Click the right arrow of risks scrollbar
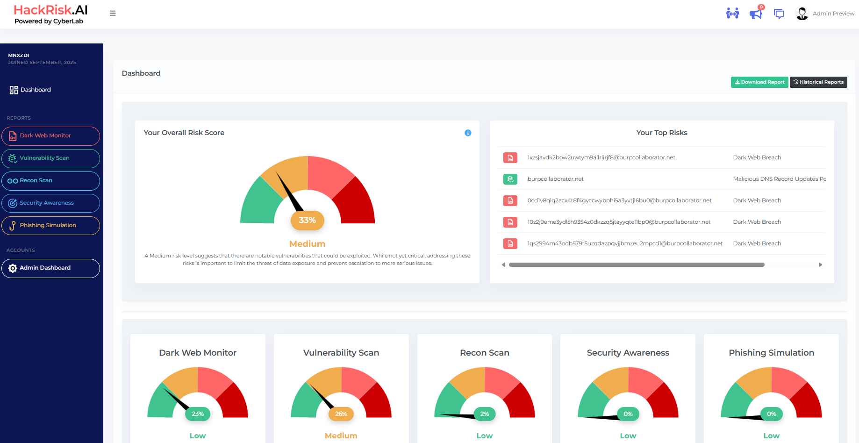The height and width of the screenshot is (443, 859). pos(820,264)
